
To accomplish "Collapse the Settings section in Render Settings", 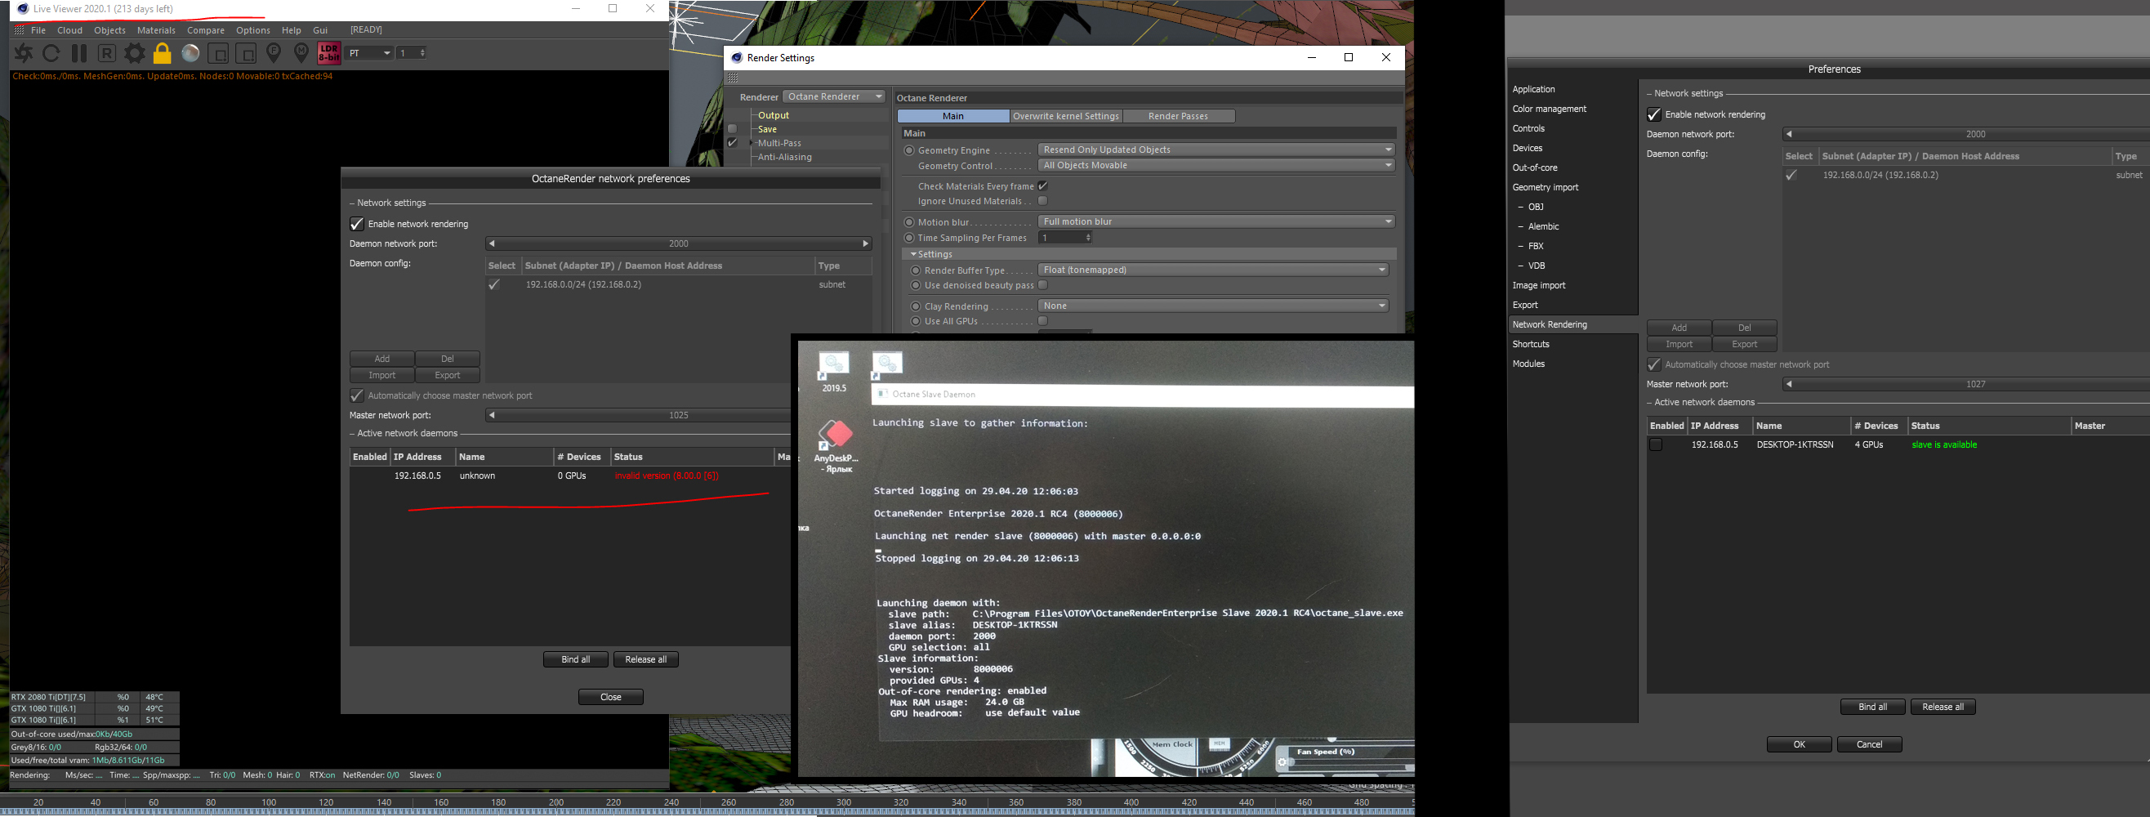I will [x=914, y=255].
